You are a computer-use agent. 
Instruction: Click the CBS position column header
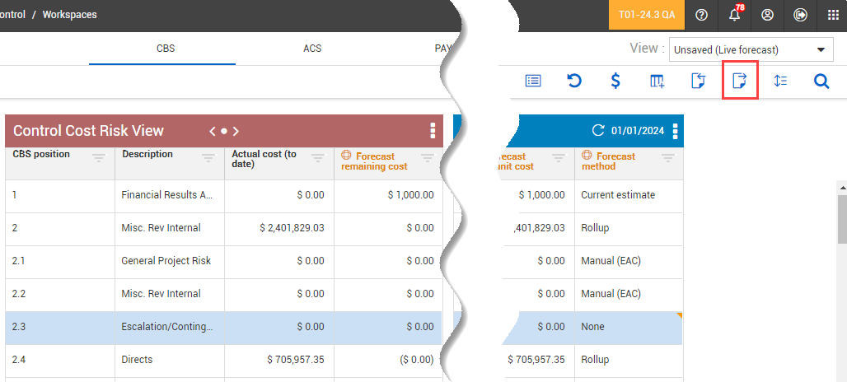click(x=41, y=154)
